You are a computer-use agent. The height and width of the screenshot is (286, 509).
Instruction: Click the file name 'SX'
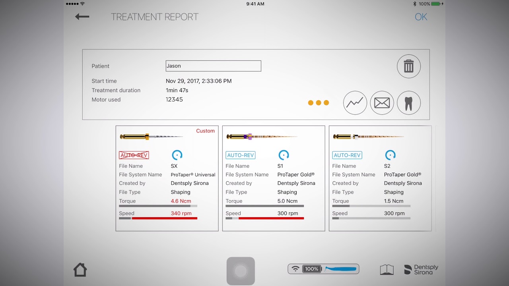pyautogui.click(x=174, y=166)
